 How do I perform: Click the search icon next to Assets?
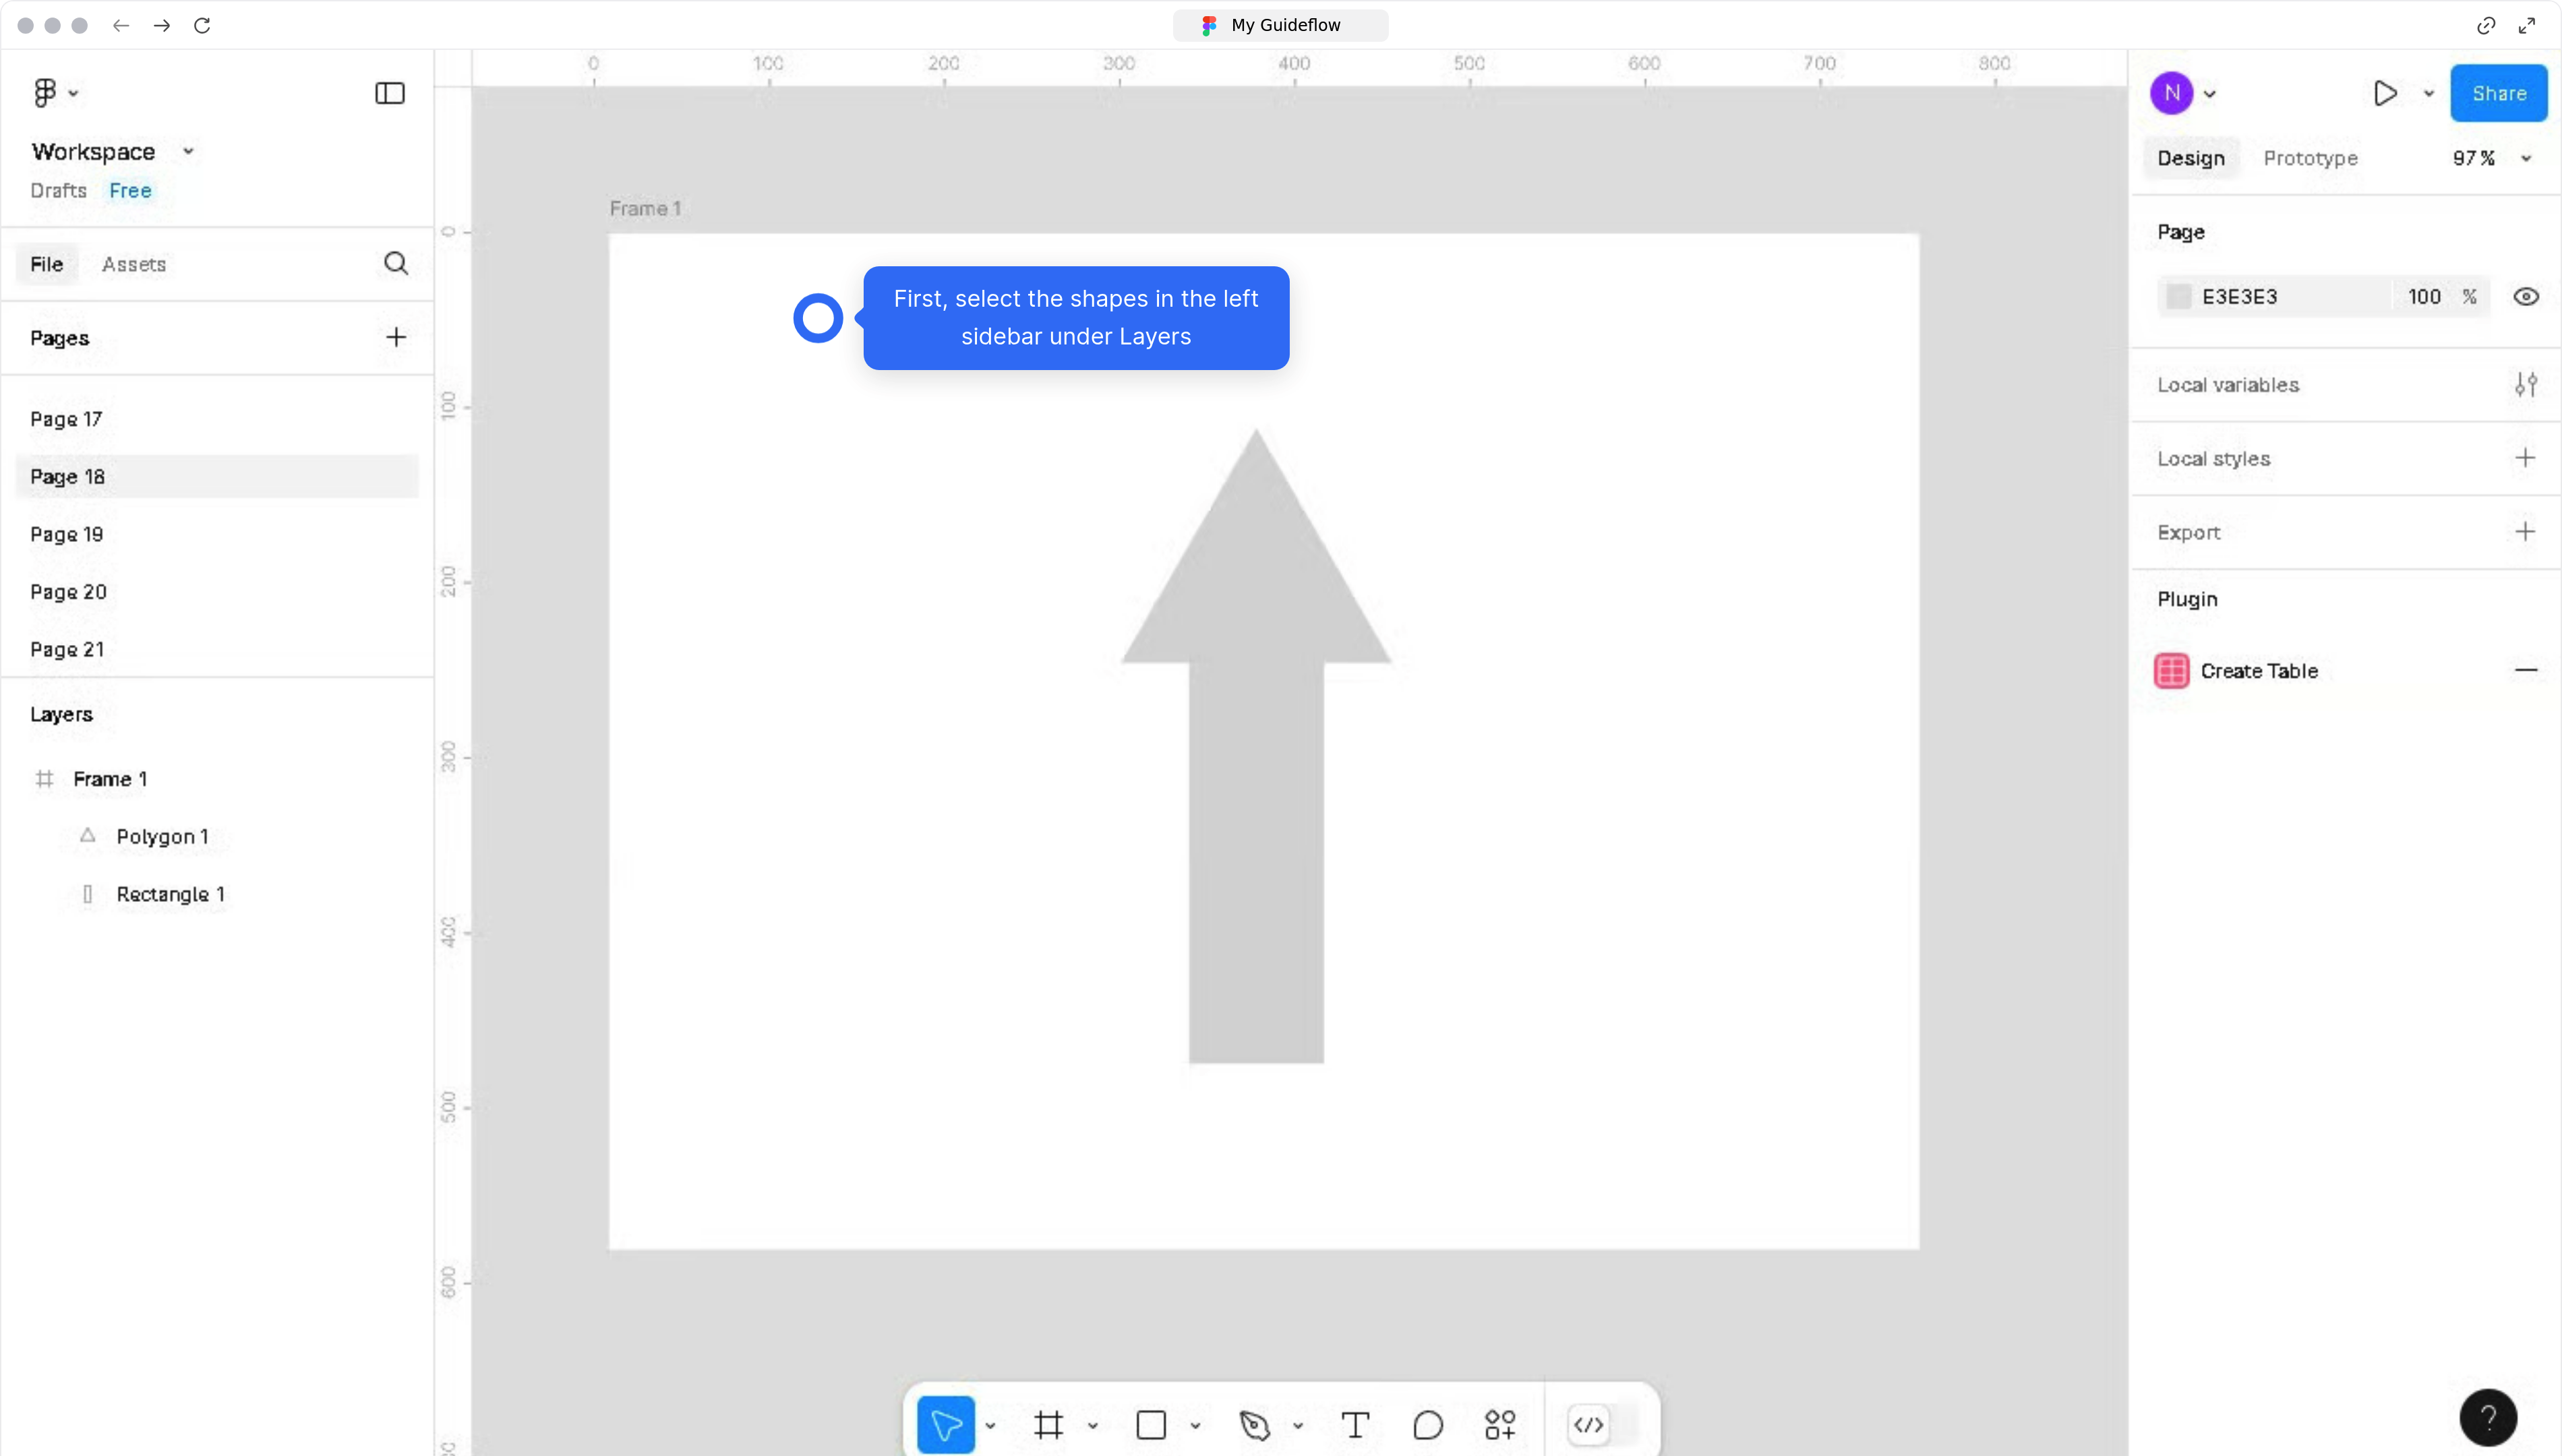tap(396, 263)
